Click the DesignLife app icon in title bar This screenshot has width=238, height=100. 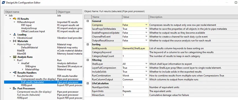[3, 2]
